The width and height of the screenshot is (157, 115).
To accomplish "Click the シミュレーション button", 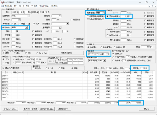I will pyautogui.click(x=10, y=109).
